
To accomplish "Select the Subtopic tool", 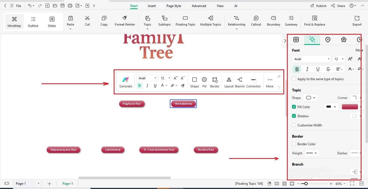I will tap(164, 22).
